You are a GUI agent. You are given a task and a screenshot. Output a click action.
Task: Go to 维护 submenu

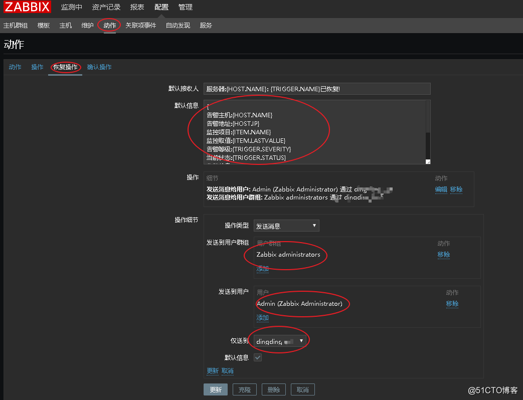tap(87, 26)
